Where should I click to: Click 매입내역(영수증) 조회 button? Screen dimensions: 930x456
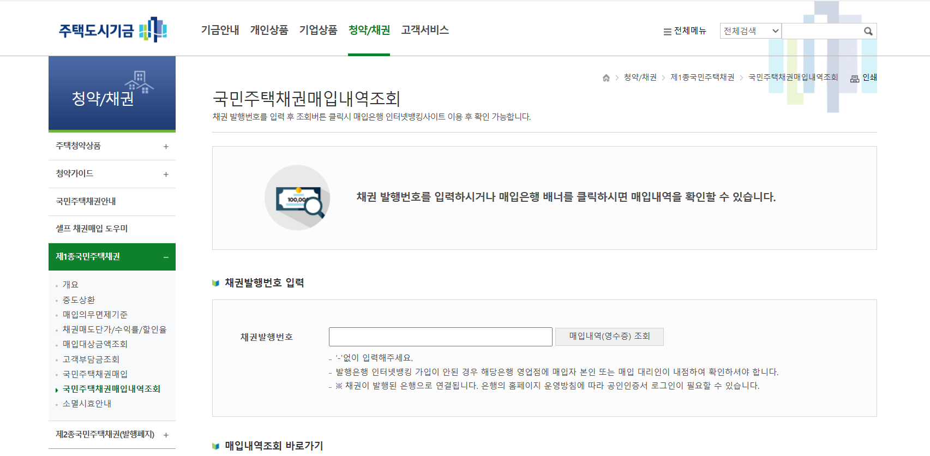click(609, 337)
